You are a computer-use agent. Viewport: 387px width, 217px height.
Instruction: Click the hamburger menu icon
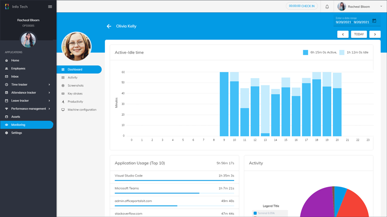[50, 6]
